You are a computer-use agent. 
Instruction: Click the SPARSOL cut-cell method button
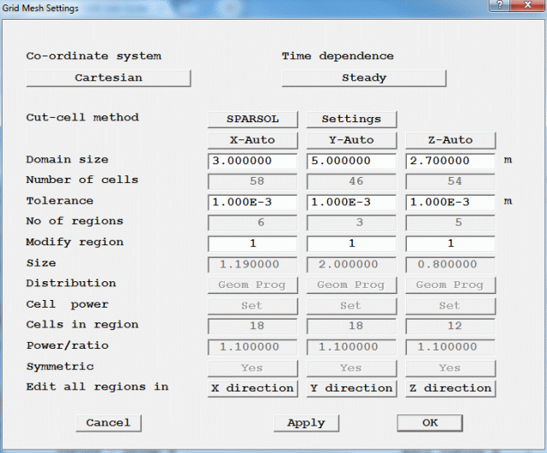[x=252, y=119]
